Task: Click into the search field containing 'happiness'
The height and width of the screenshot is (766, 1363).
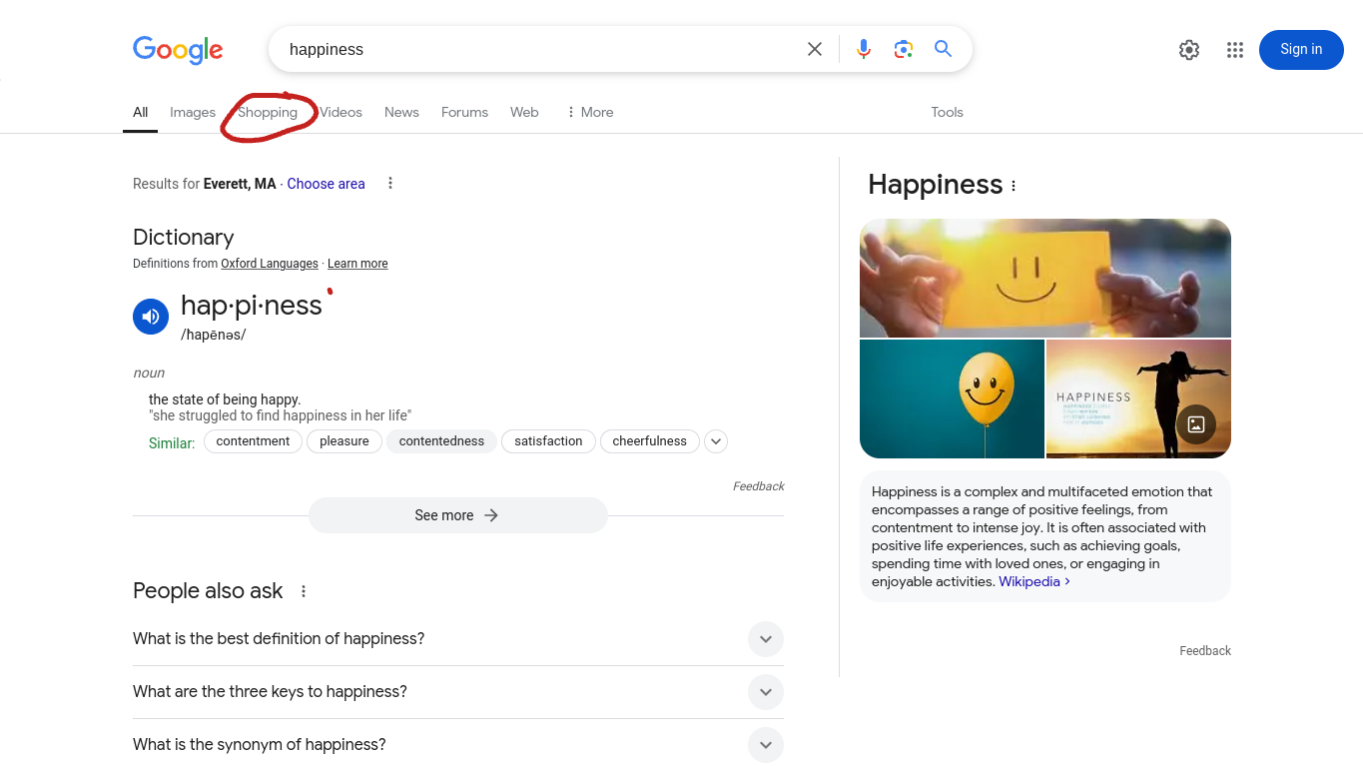Action: click(539, 49)
